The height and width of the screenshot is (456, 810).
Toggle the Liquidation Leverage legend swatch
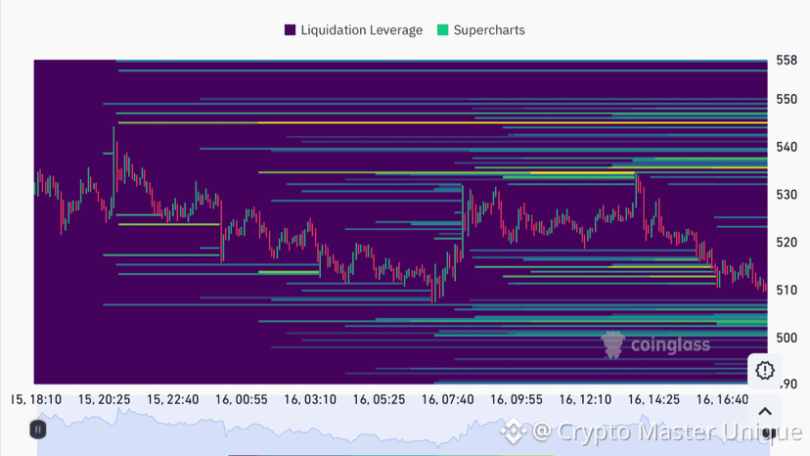coord(290,30)
